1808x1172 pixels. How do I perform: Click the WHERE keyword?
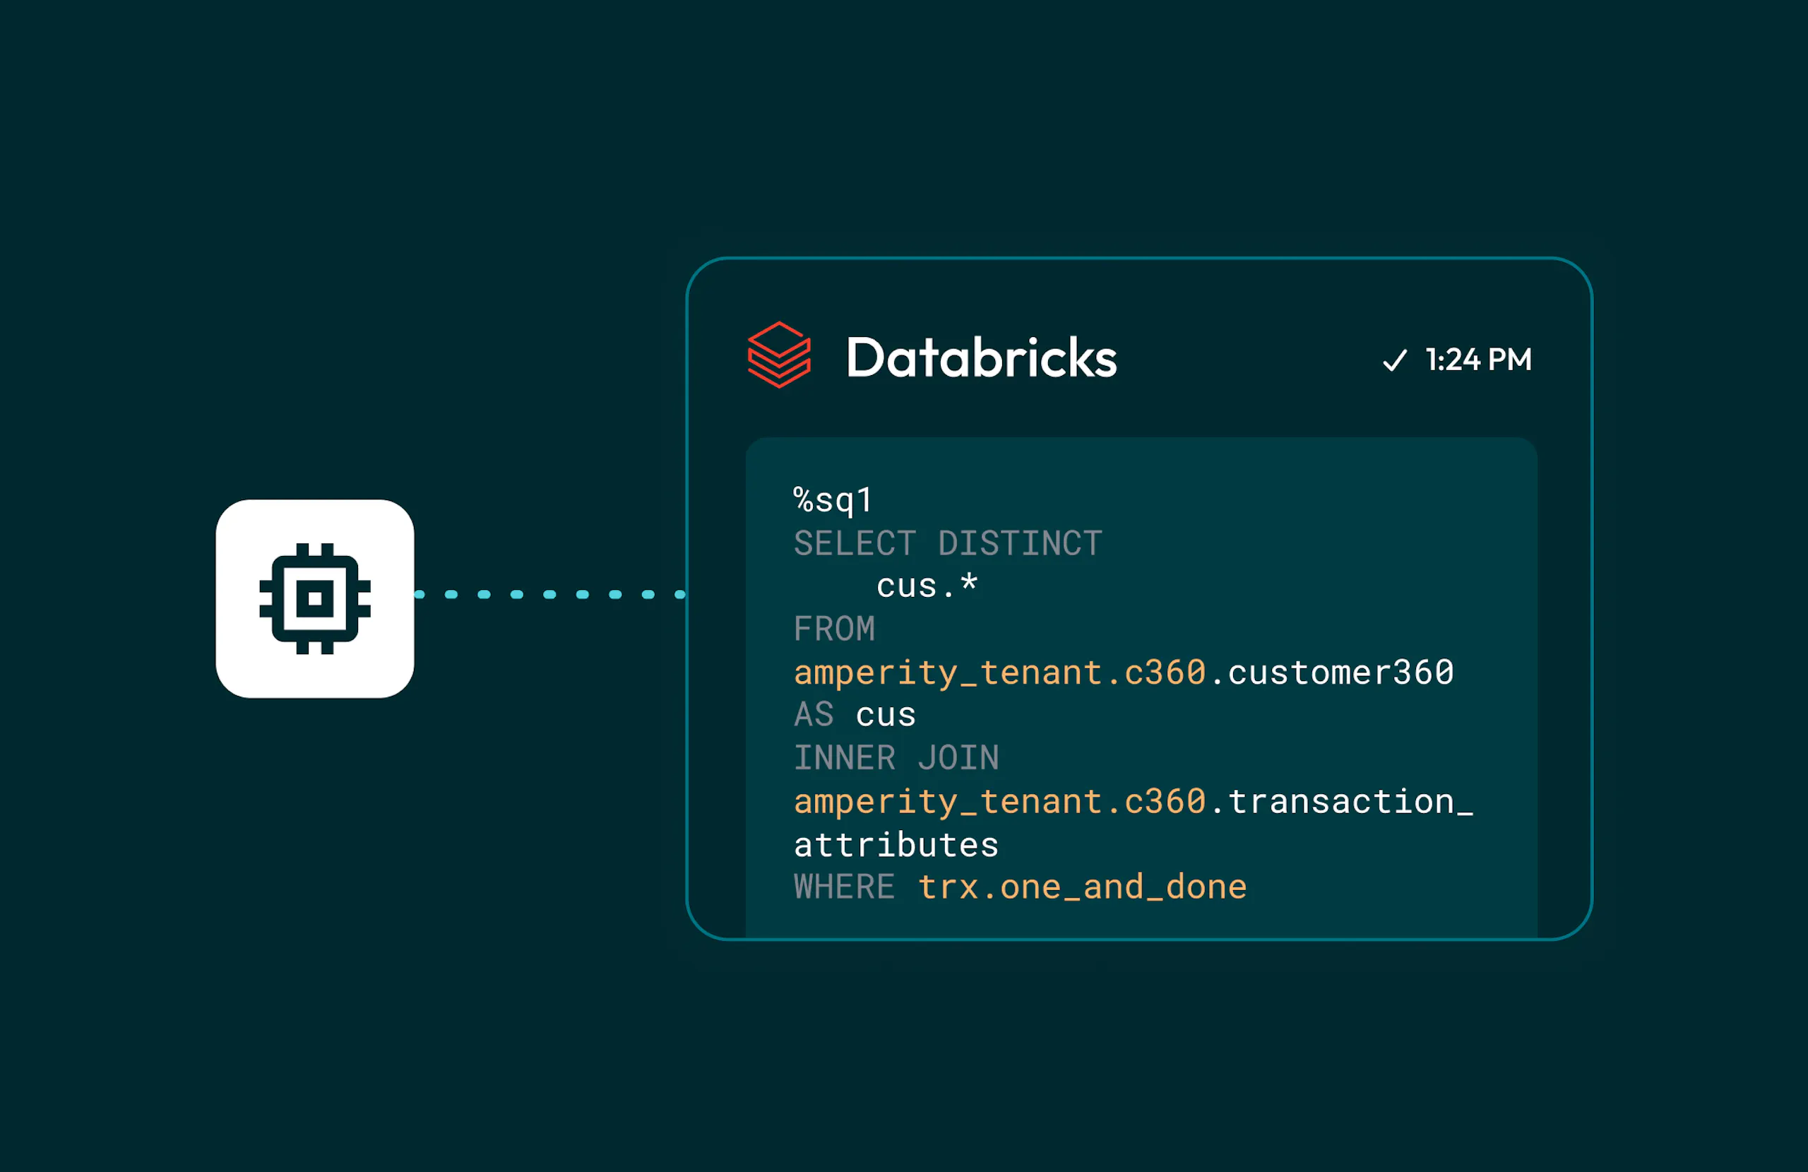pos(844,887)
